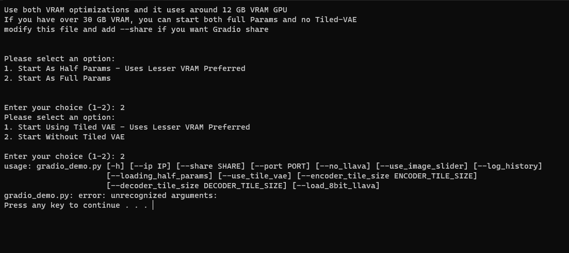Image resolution: width=569 pixels, height=253 pixels.
Task: Click the "Start Using Tiled VAE" option line
Action: click(127, 127)
